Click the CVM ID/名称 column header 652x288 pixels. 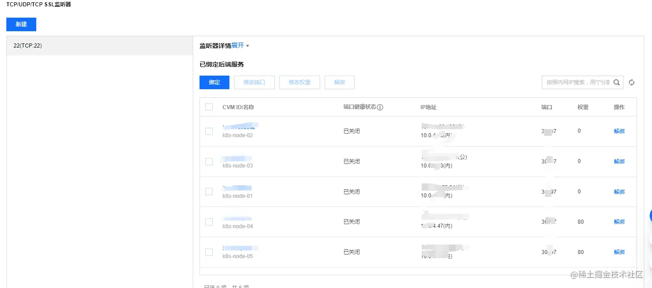click(x=238, y=107)
